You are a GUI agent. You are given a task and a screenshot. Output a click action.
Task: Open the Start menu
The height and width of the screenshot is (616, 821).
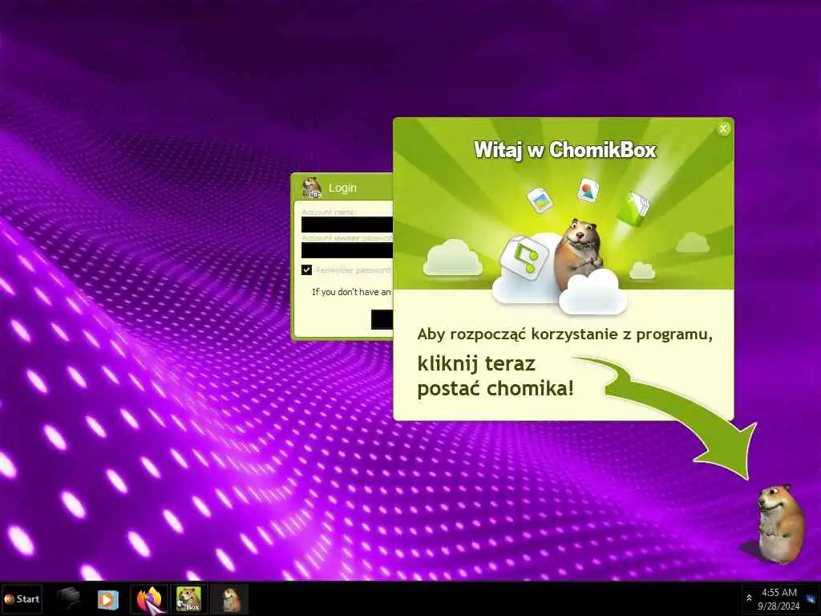point(22,598)
